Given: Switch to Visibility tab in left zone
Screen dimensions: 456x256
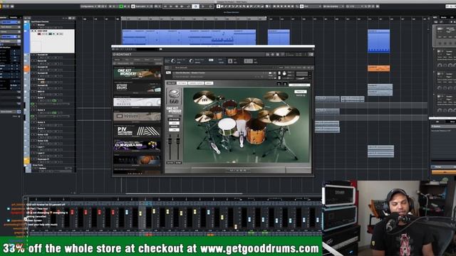Looking at the screenshot, I should 14,17.
